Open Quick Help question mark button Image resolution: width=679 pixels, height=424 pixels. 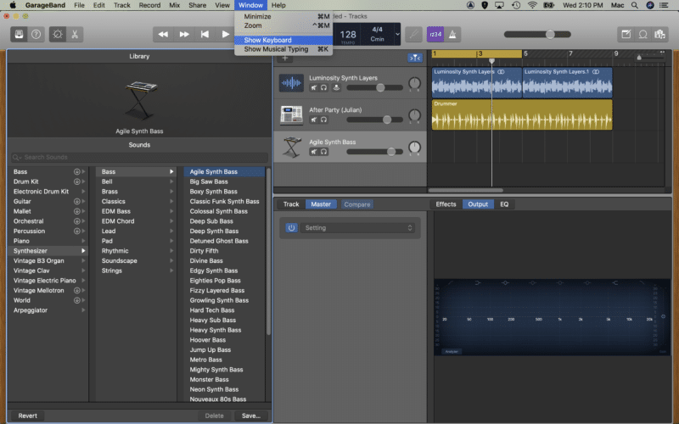(36, 34)
